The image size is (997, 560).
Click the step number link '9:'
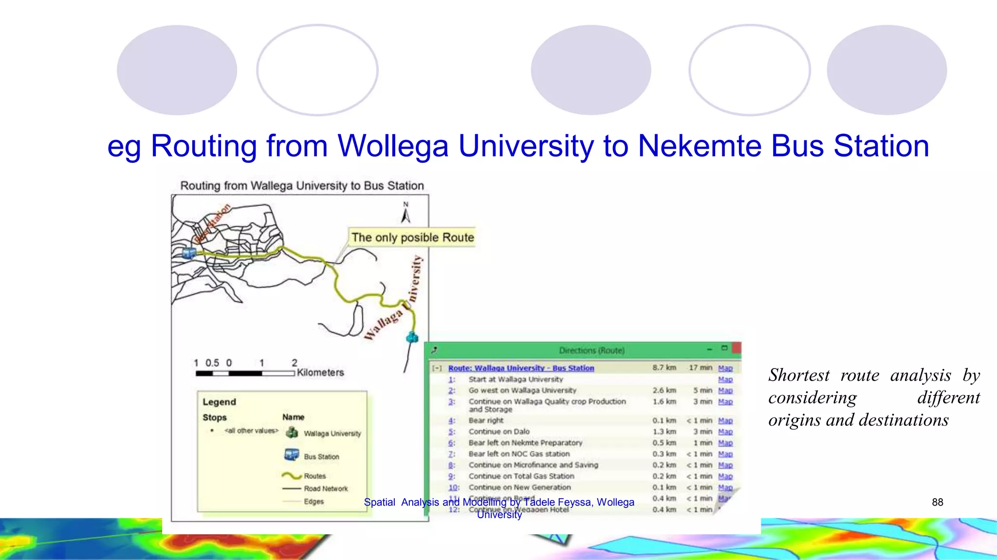pos(452,477)
